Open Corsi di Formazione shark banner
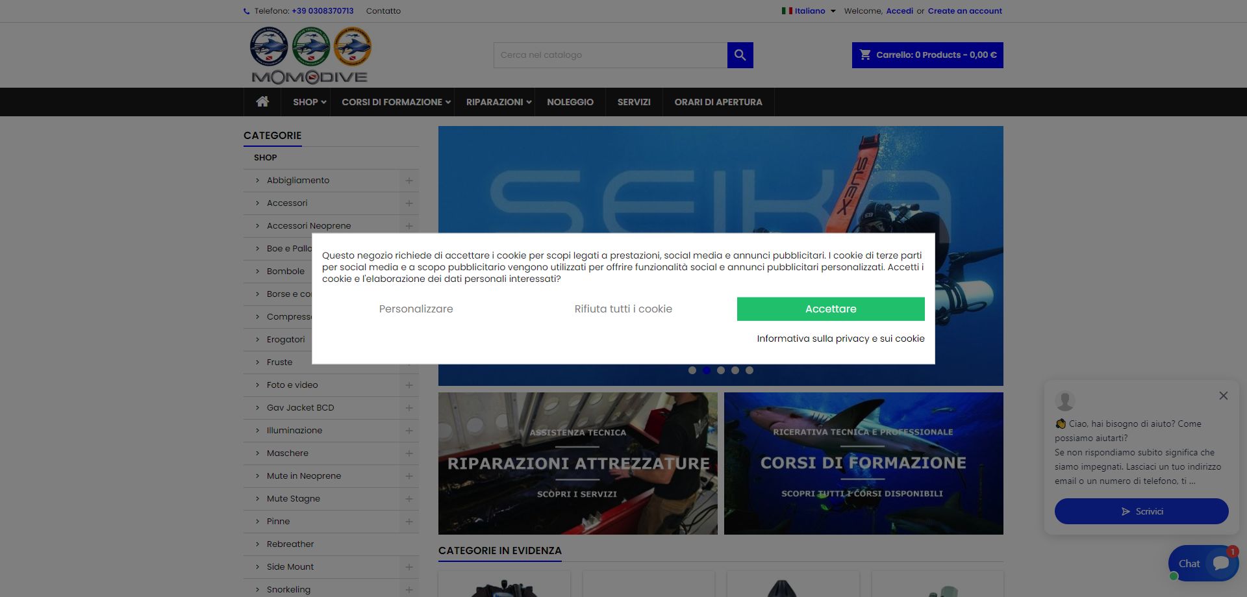The height and width of the screenshot is (597, 1247). (x=864, y=463)
